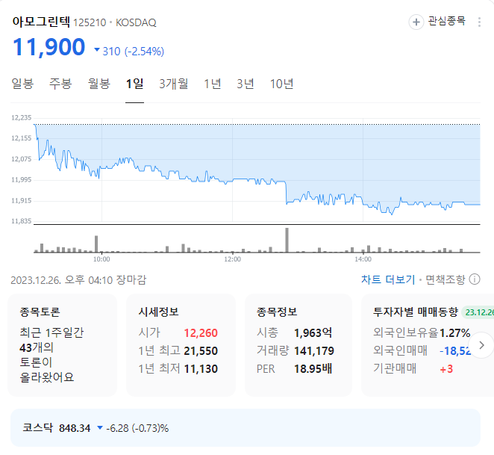
Task: Click the 12,235 y-axis price label
Action: point(22,118)
